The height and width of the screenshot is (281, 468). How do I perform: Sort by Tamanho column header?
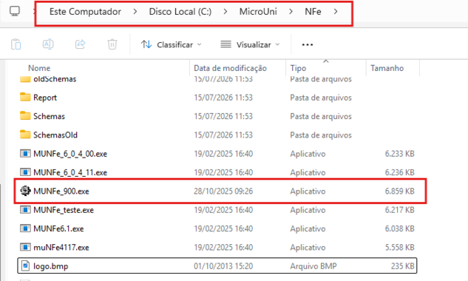coord(387,68)
